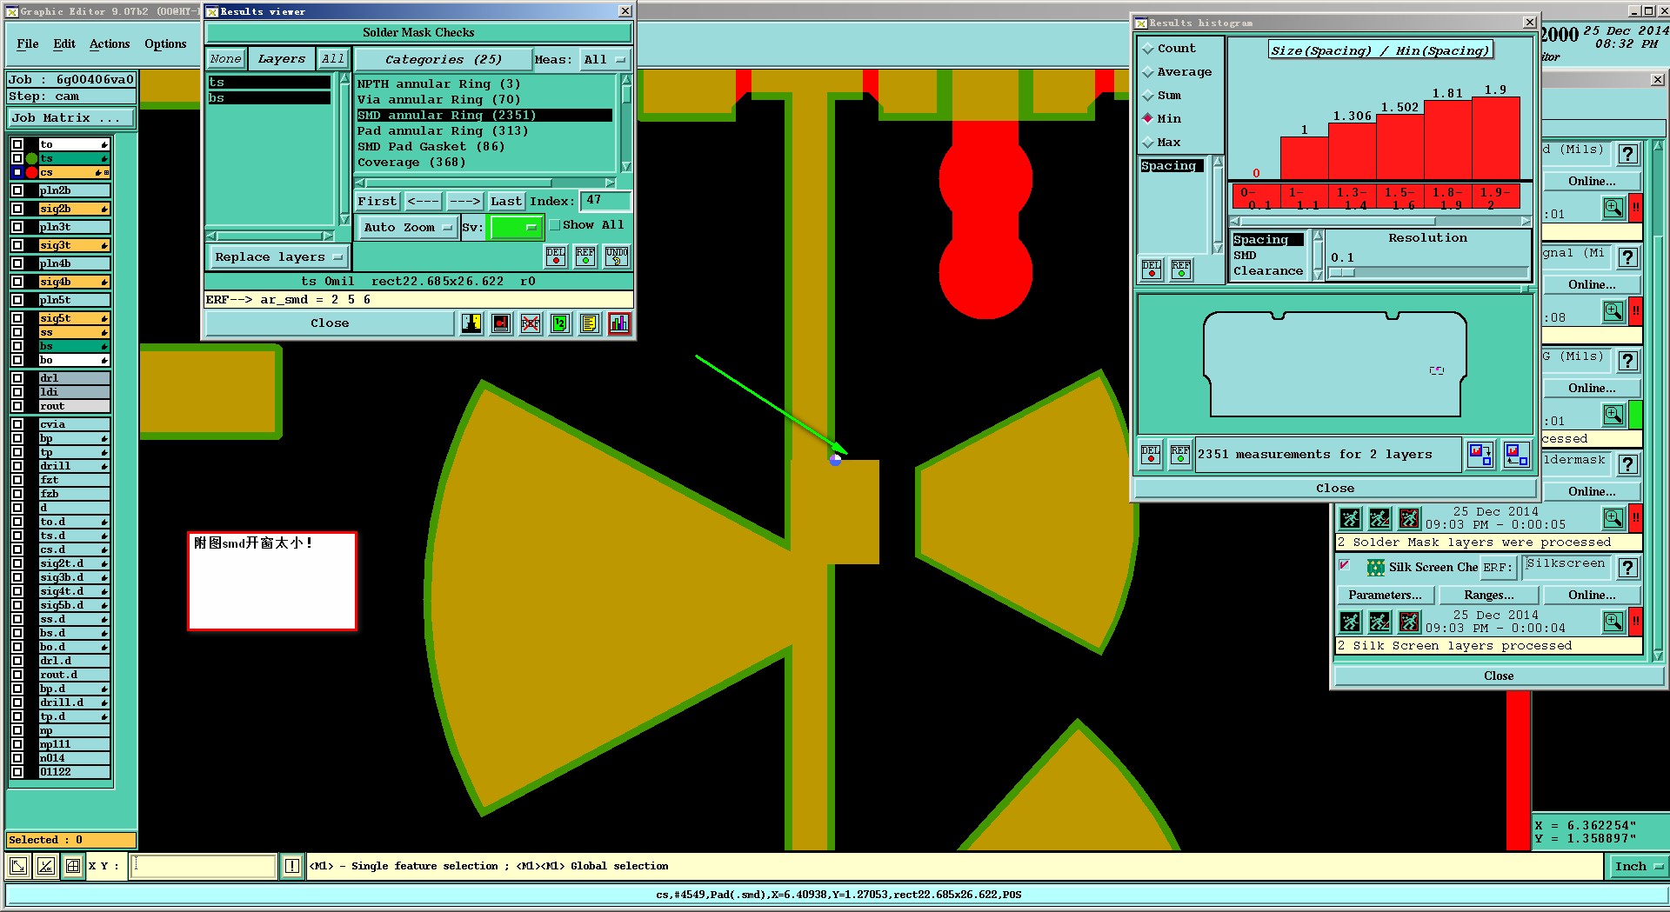Image resolution: width=1670 pixels, height=912 pixels.
Task: Toggle visibility checkbox for layer ts
Action: (x=17, y=158)
